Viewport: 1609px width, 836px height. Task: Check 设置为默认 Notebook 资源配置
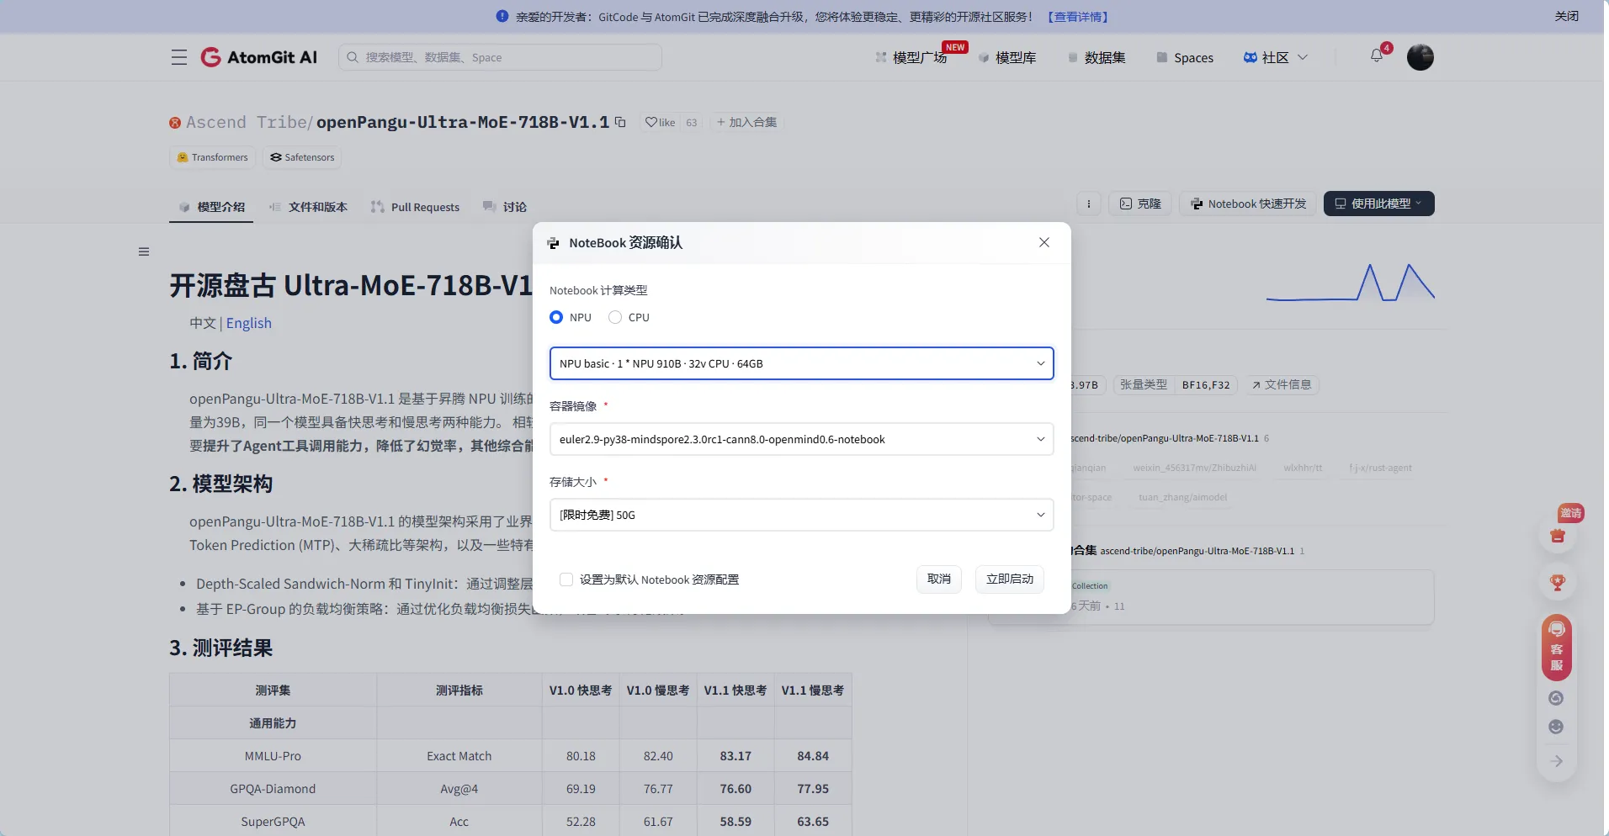[x=566, y=579]
